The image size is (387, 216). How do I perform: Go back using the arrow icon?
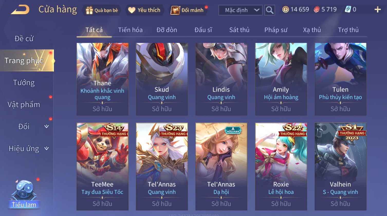click(x=20, y=10)
